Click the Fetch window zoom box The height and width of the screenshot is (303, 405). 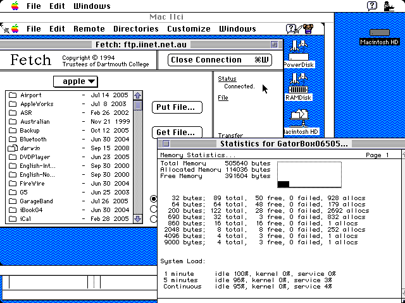pyautogui.click(x=274, y=45)
